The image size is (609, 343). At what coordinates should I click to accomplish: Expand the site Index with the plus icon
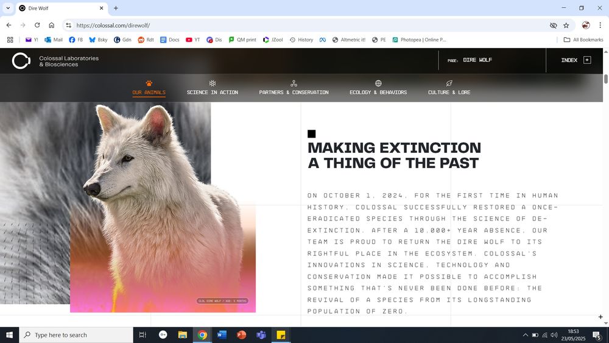[x=587, y=60]
